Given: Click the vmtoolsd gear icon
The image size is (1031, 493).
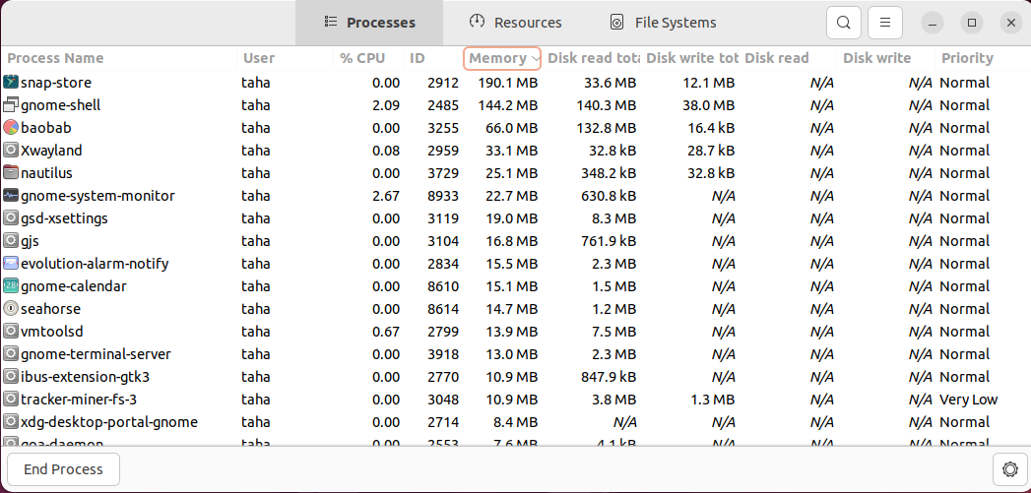Looking at the screenshot, I should click(x=11, y=332).
